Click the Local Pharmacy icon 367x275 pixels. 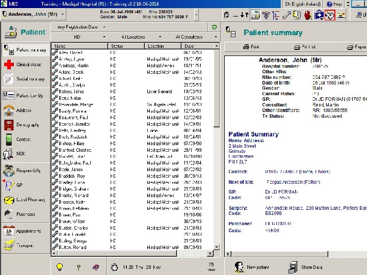point(9,200)
